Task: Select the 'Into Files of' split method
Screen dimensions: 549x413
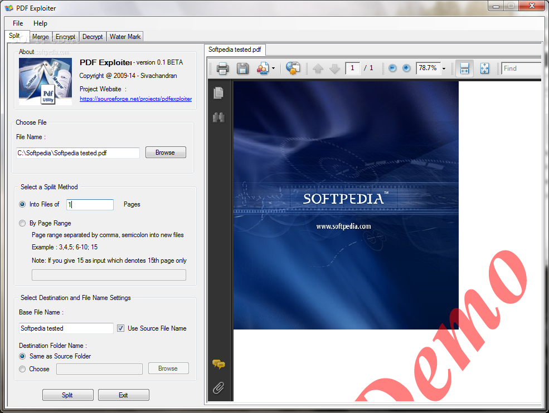Action: coord(22,204)
